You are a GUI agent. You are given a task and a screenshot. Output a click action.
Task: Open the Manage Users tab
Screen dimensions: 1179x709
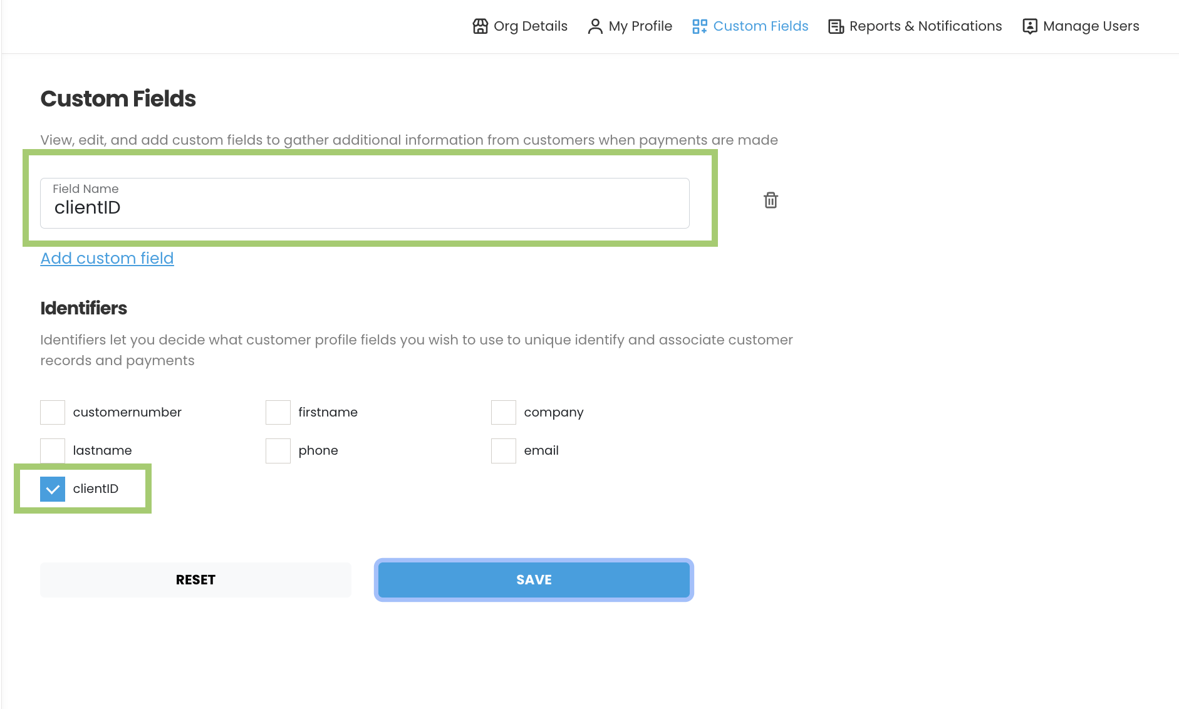pos(1090,26)
